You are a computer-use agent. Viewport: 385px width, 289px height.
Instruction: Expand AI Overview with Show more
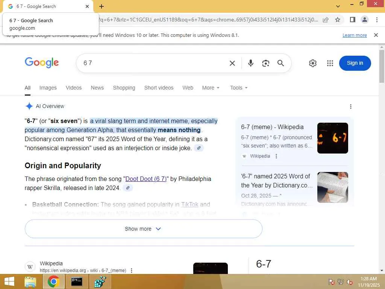(x=143, y=229)
